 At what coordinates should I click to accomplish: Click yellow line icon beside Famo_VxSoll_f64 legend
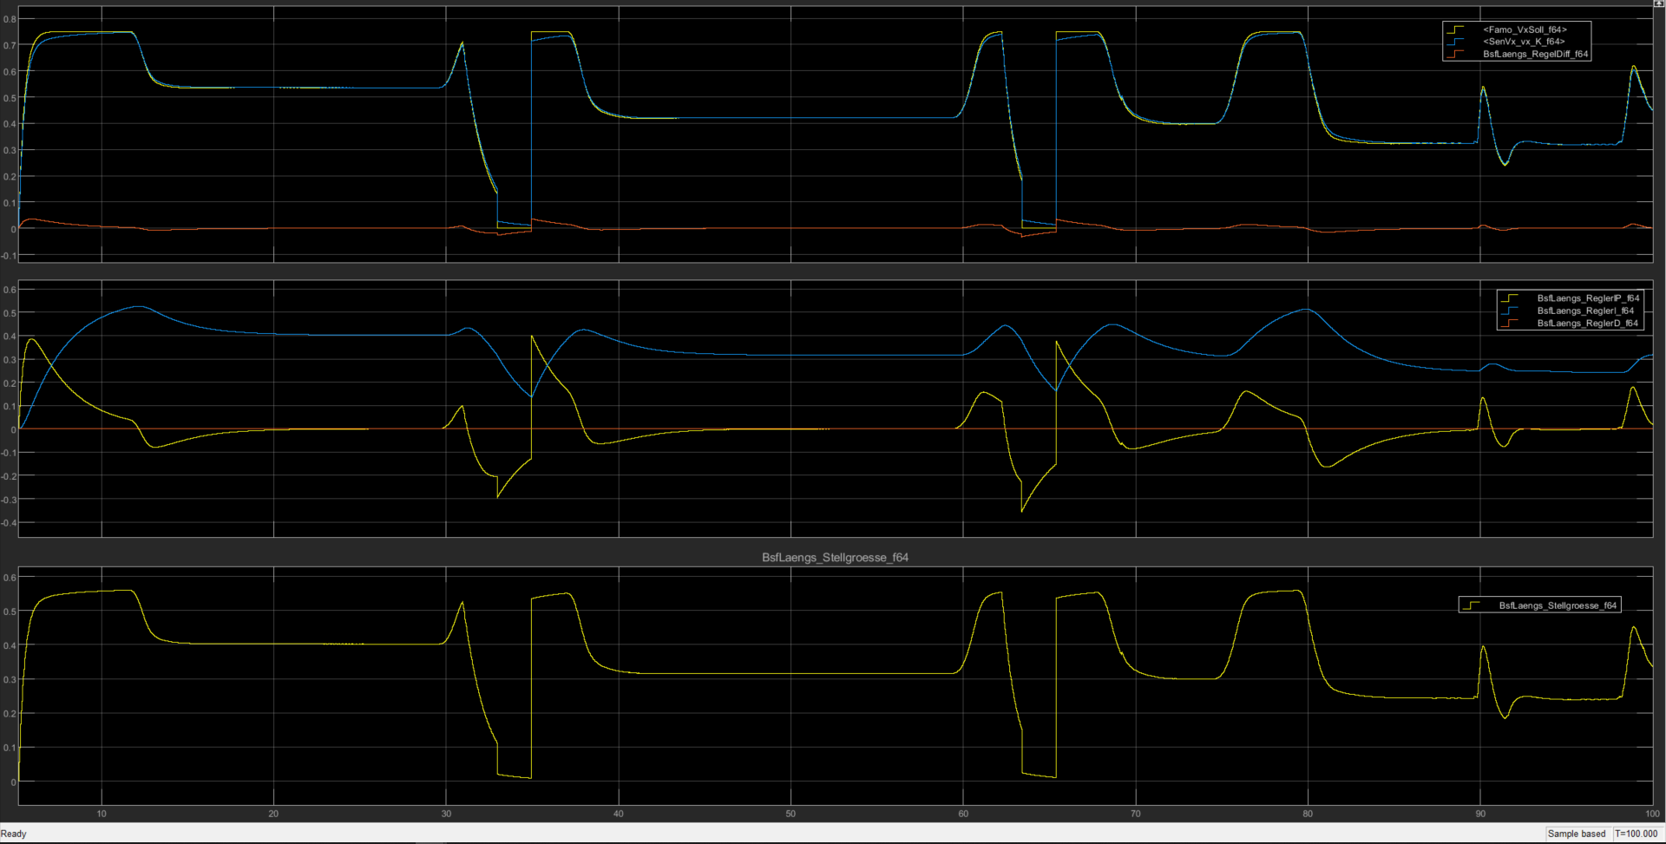coord(1455,29)
